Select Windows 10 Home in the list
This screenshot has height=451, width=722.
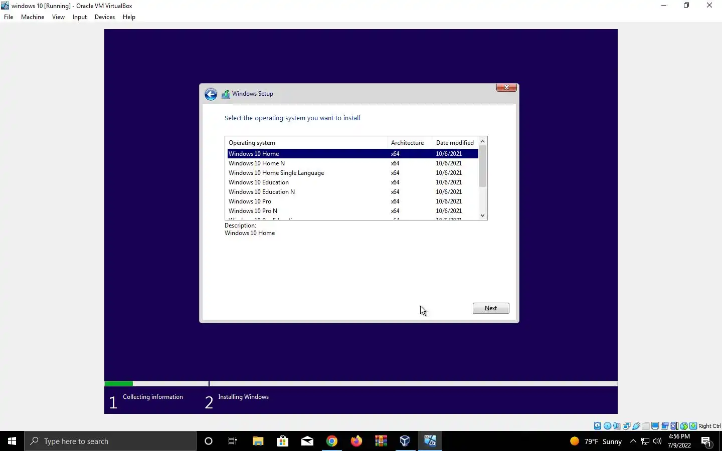point(352,154)
